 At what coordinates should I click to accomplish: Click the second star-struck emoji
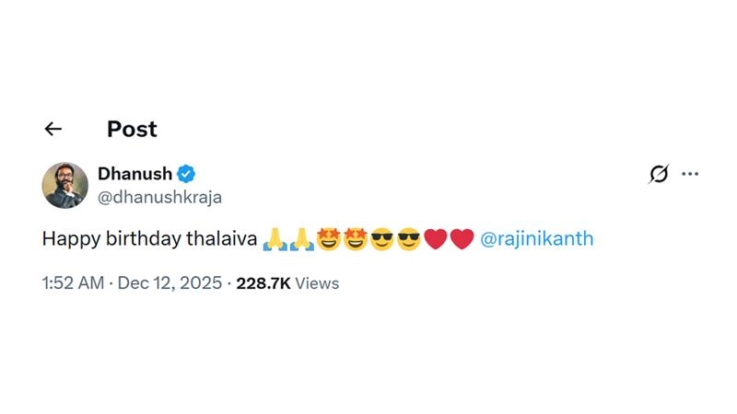355,240
